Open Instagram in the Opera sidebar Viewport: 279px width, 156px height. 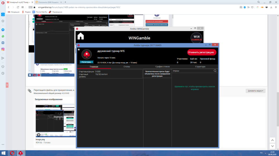(x=3, y=49)
